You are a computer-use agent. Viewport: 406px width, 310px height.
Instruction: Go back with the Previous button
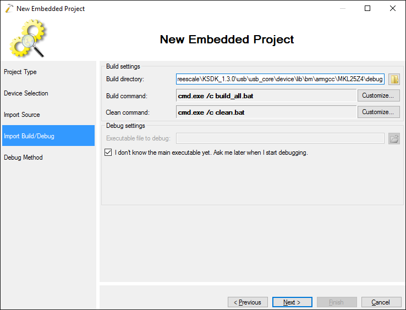click(248, 302)
